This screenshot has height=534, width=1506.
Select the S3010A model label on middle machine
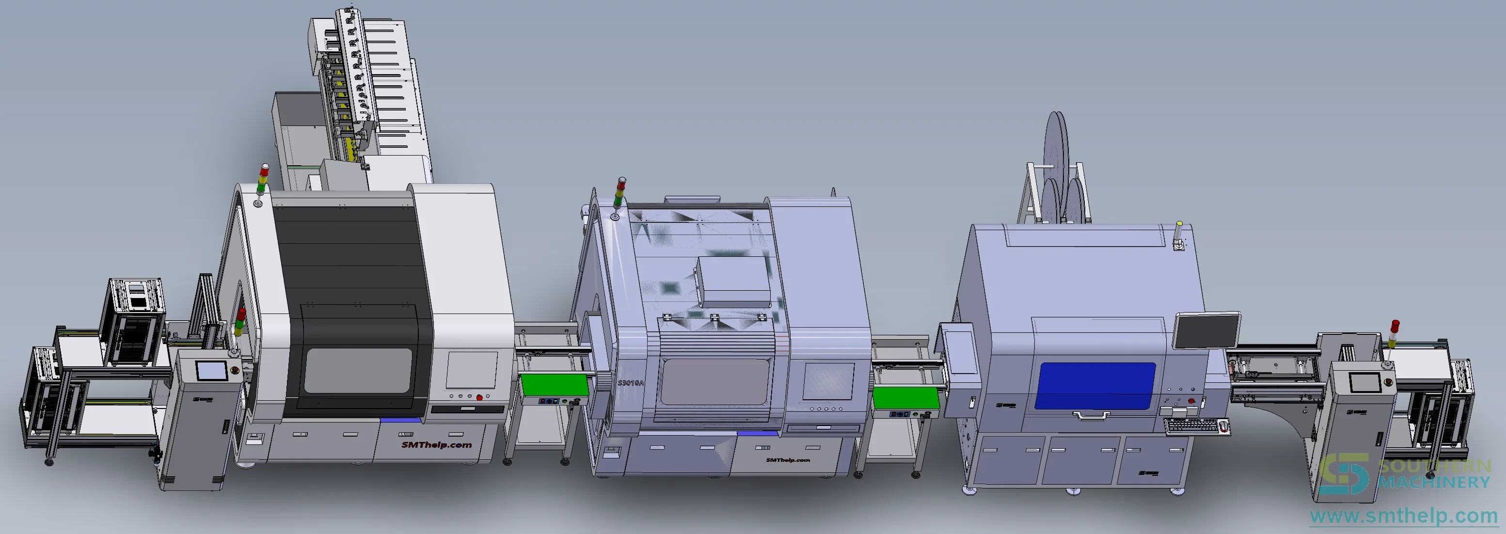[630, 383]
